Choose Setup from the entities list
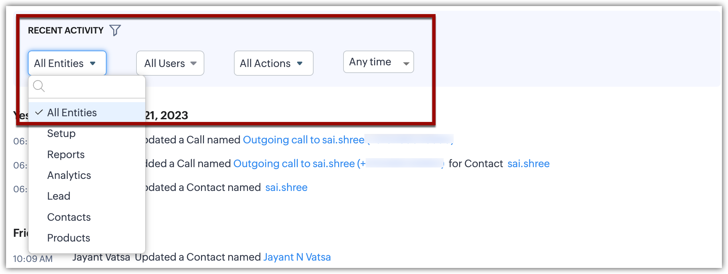 point(62,133)
